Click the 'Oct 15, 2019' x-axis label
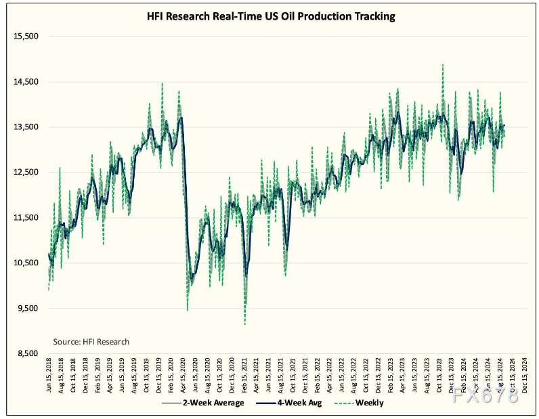539x419 pixels. pos(146,376)
